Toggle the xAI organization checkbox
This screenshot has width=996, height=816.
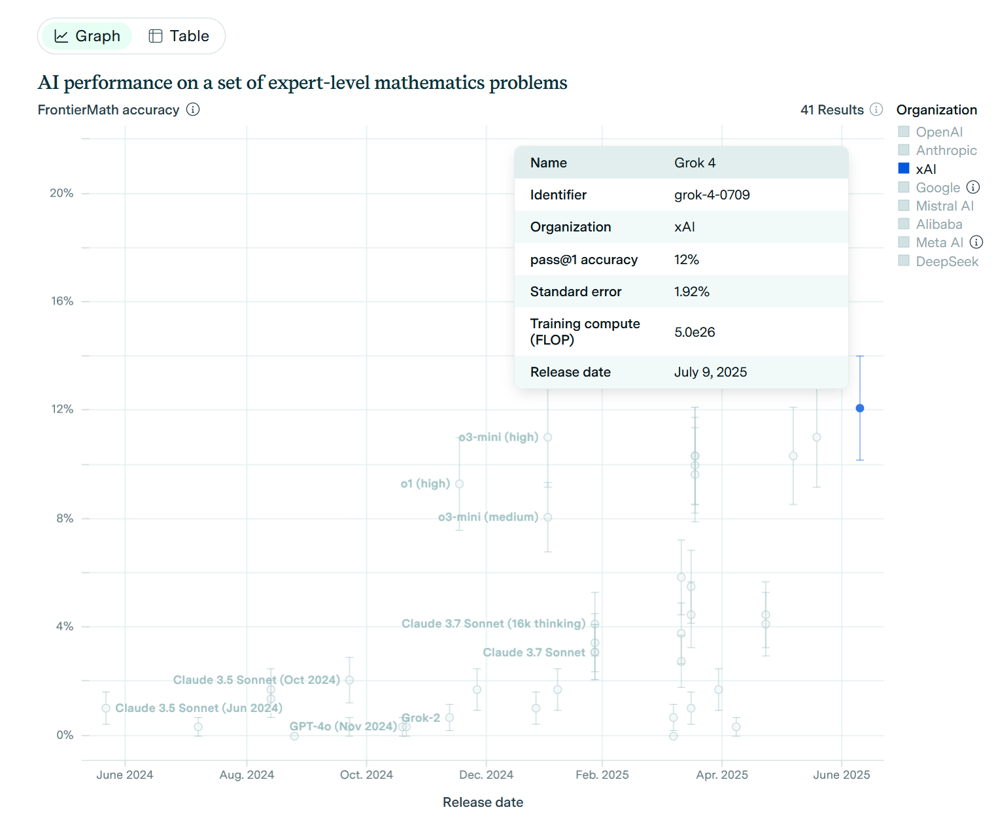904,169
